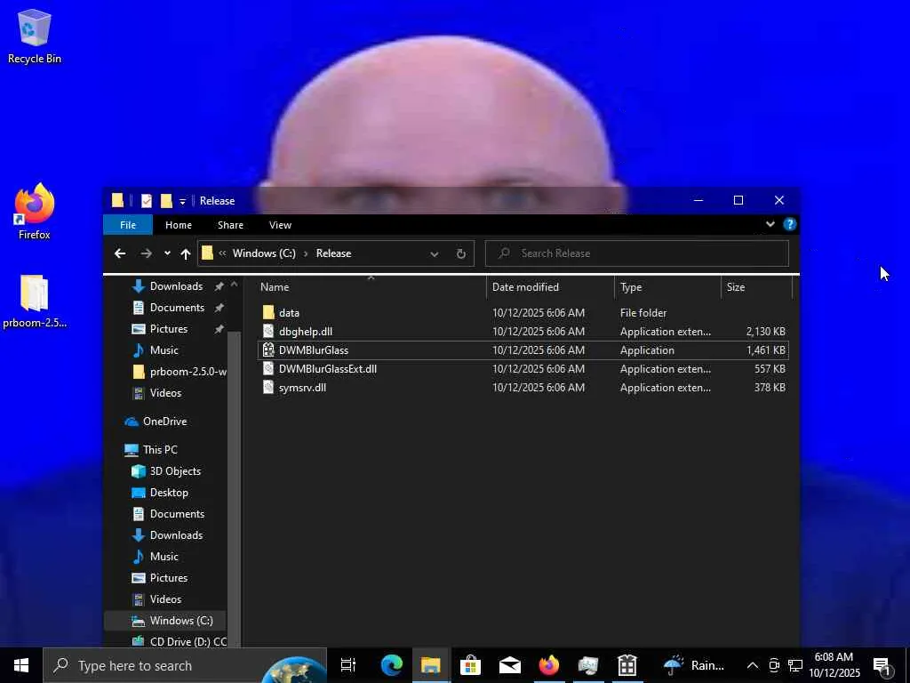910x683 pixels.
Task: Click New folder quick access toolbar icon
Action: click(166, 201)
